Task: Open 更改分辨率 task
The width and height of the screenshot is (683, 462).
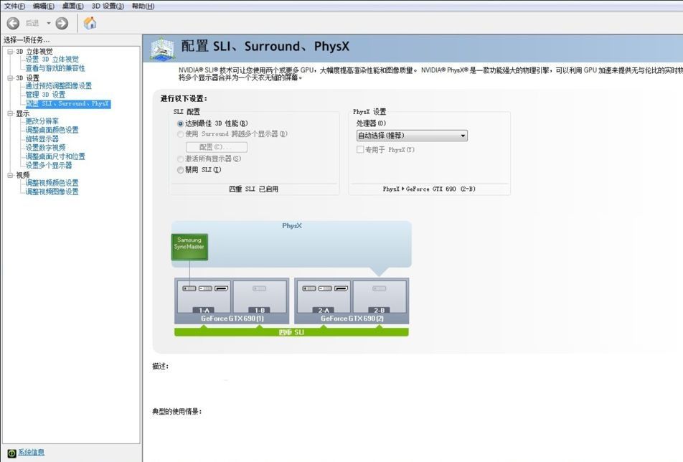Action: 42,121
